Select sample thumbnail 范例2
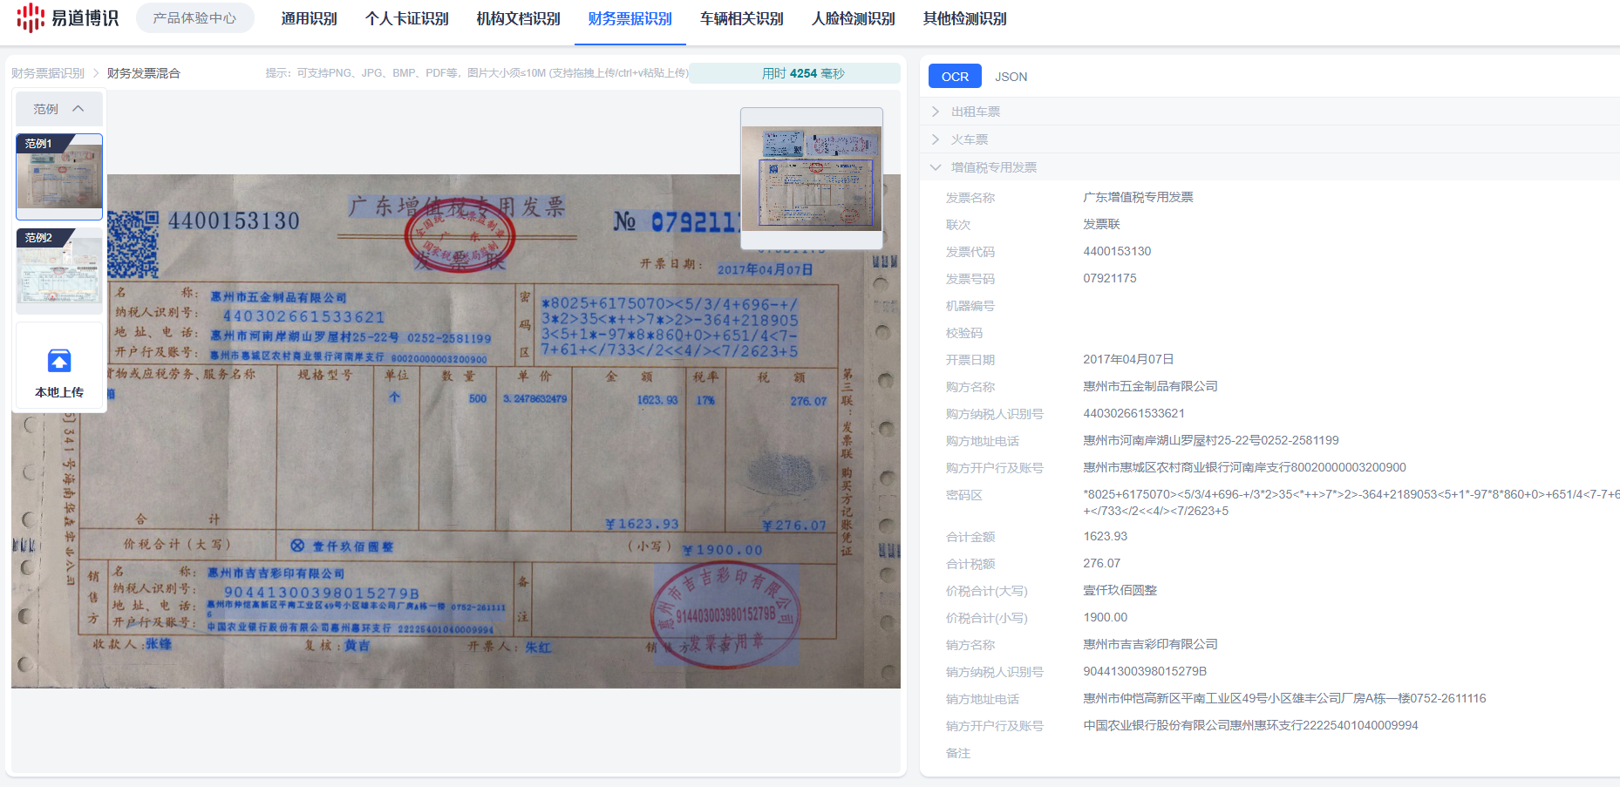Viewport: 1620px width, 787px height. click(x=59, y=269)
